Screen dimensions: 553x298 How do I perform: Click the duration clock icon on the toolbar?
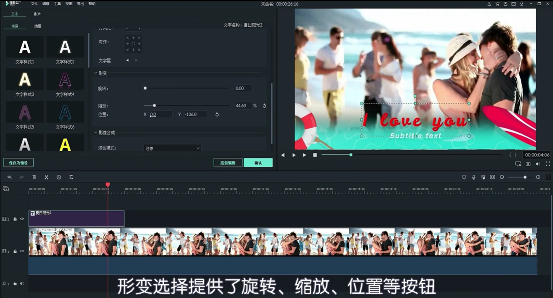coord(58,177)
